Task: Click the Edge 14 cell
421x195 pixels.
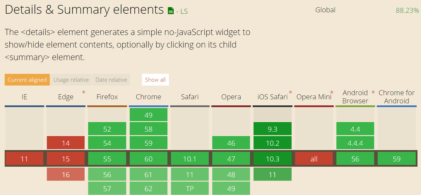Action: click(x=66, y=143)
